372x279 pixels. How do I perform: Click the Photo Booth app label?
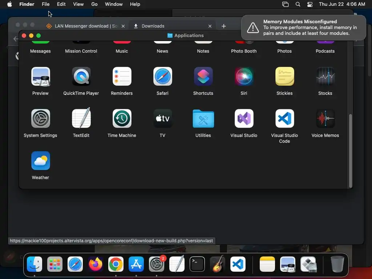[x=244, y=51]
